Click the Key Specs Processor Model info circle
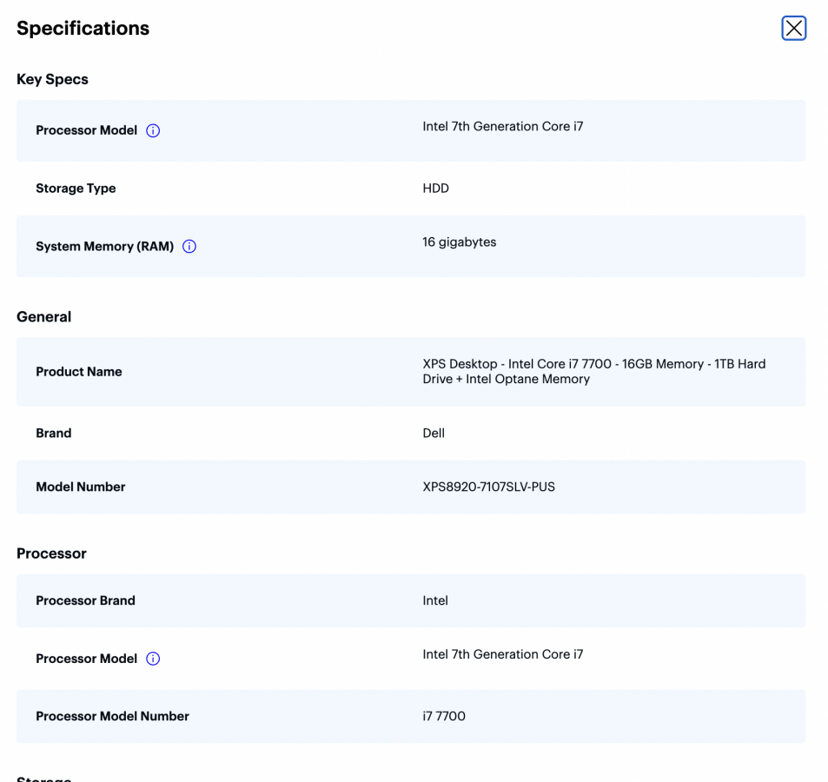Viewport: 828px width, 782px height. pyautogui.click(x=153, y=130)
